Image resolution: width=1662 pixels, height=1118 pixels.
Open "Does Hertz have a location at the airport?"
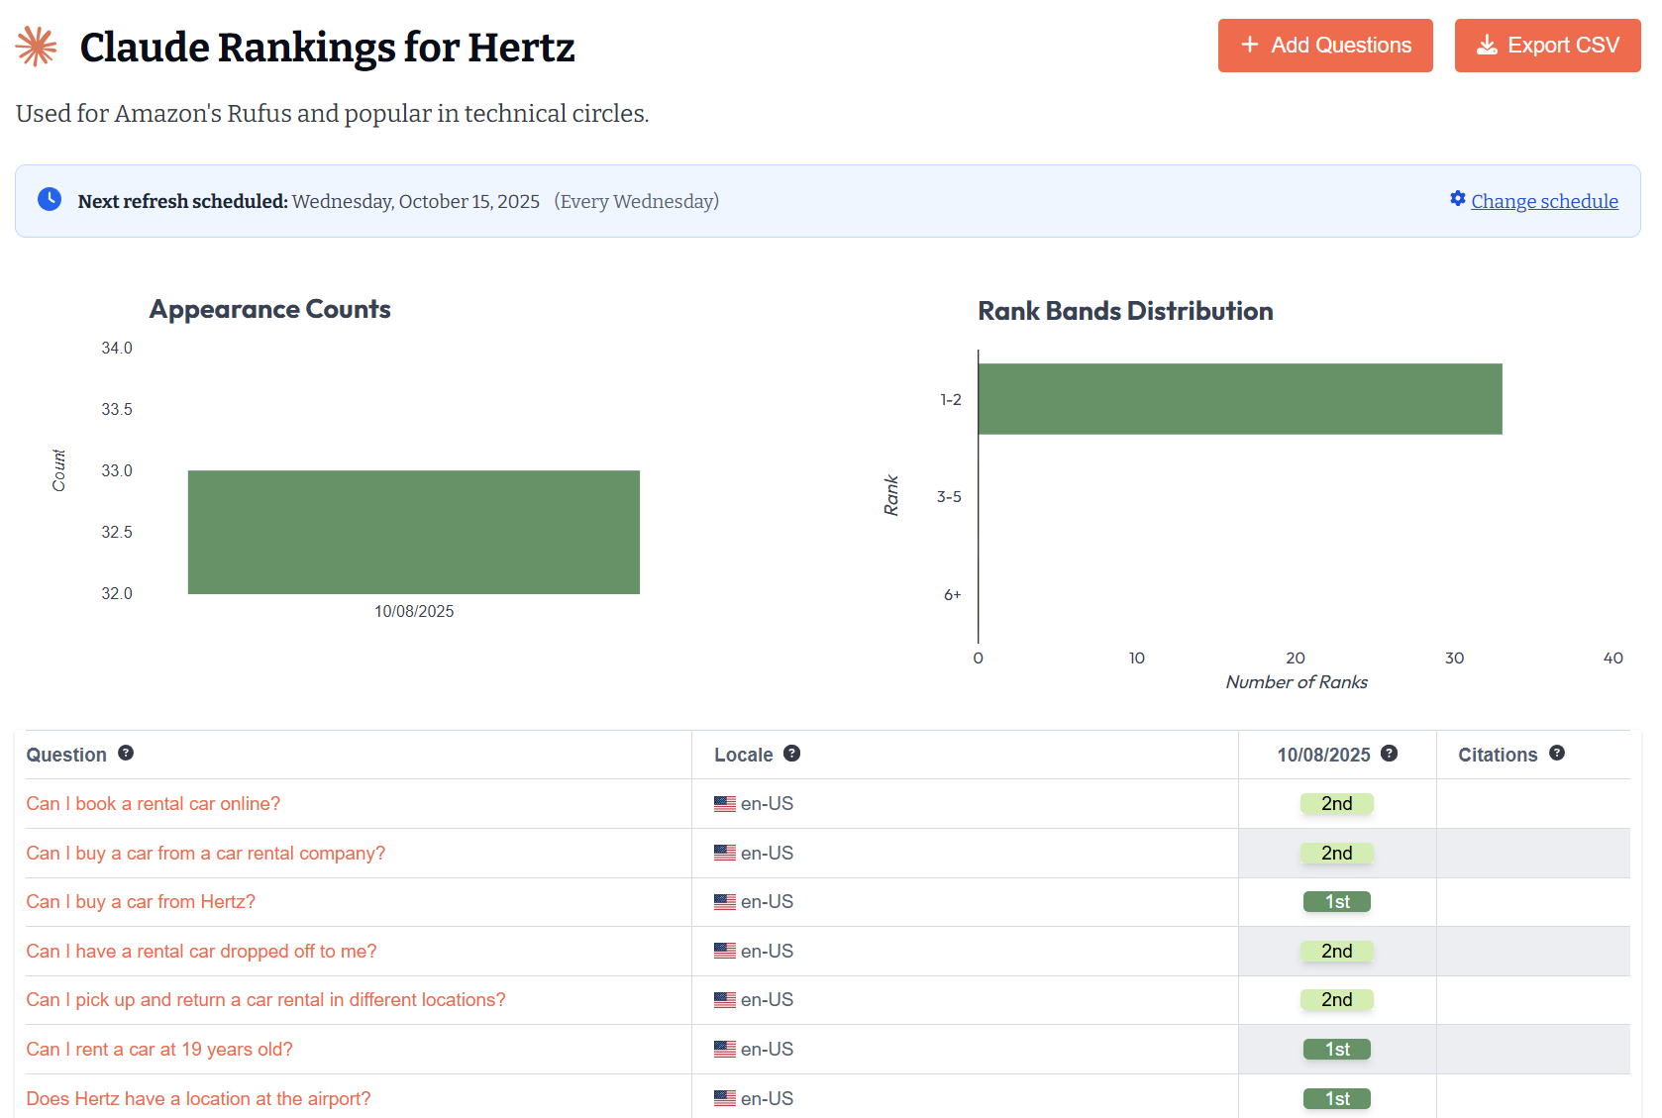(198, 1098)
